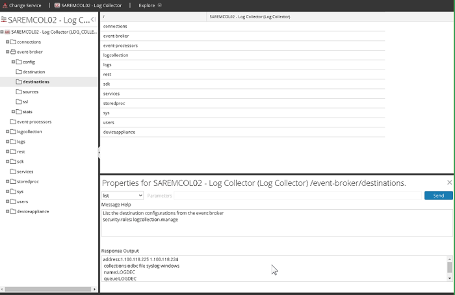Expand the users tree node
Image resolution: width=455 pixels, height=295 pixels.
click(x=8, y=201)
